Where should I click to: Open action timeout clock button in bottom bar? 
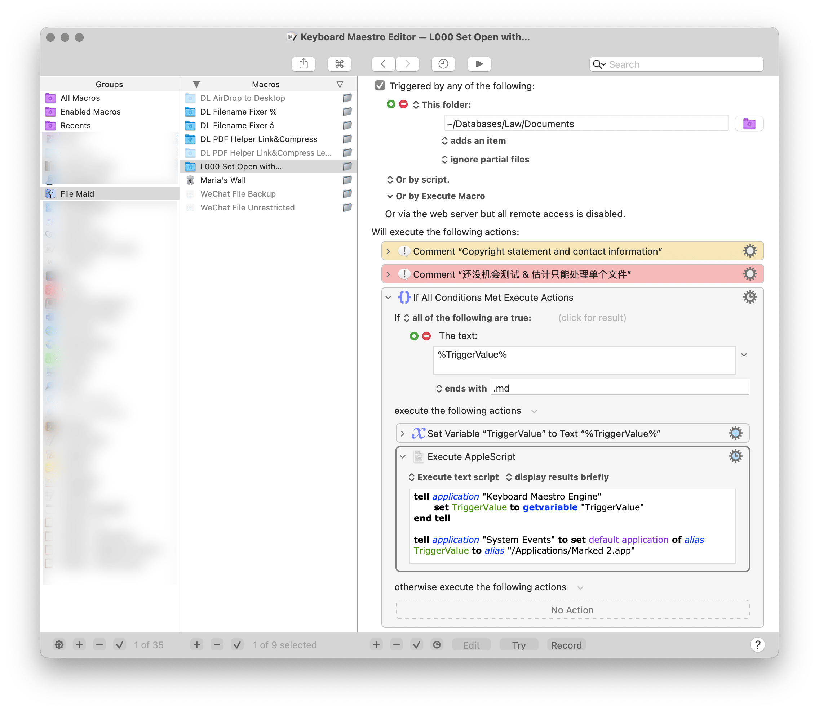[437, 645]
